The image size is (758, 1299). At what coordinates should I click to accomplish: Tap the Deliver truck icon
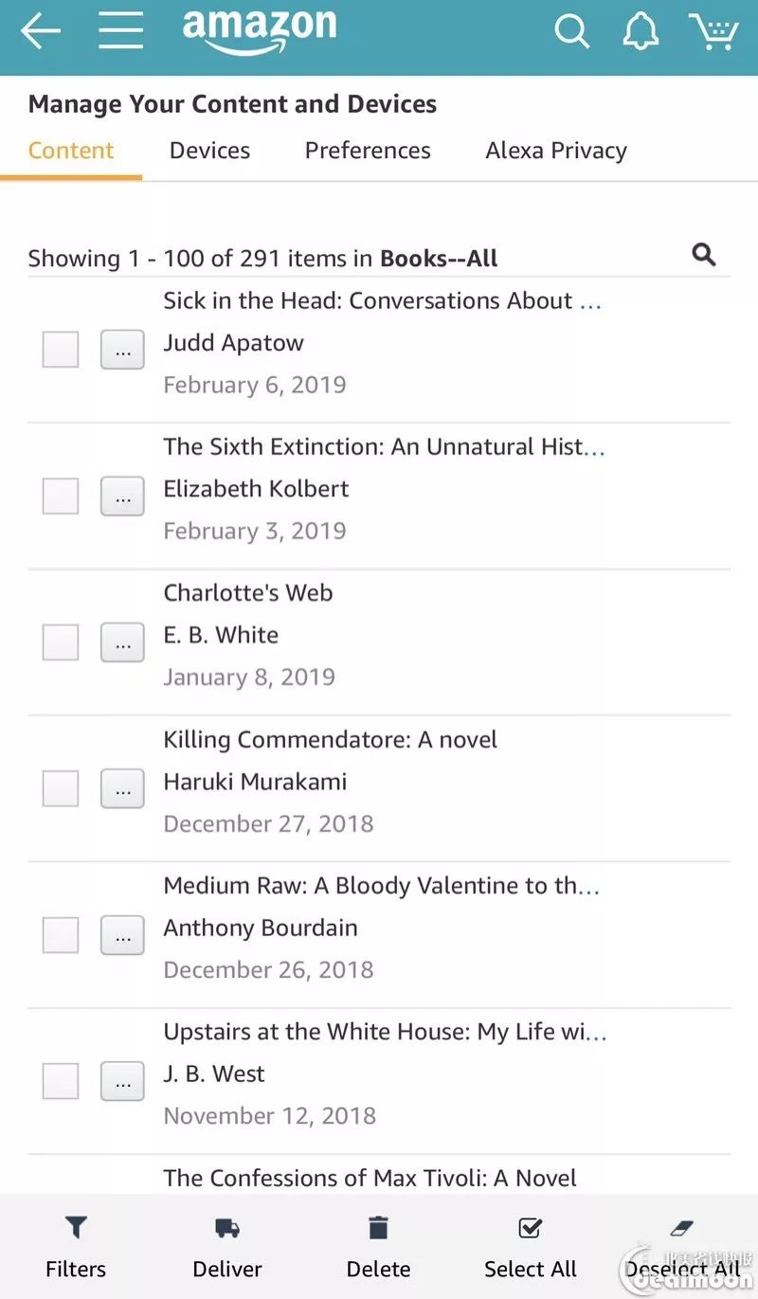click(x=227, y=1228)
